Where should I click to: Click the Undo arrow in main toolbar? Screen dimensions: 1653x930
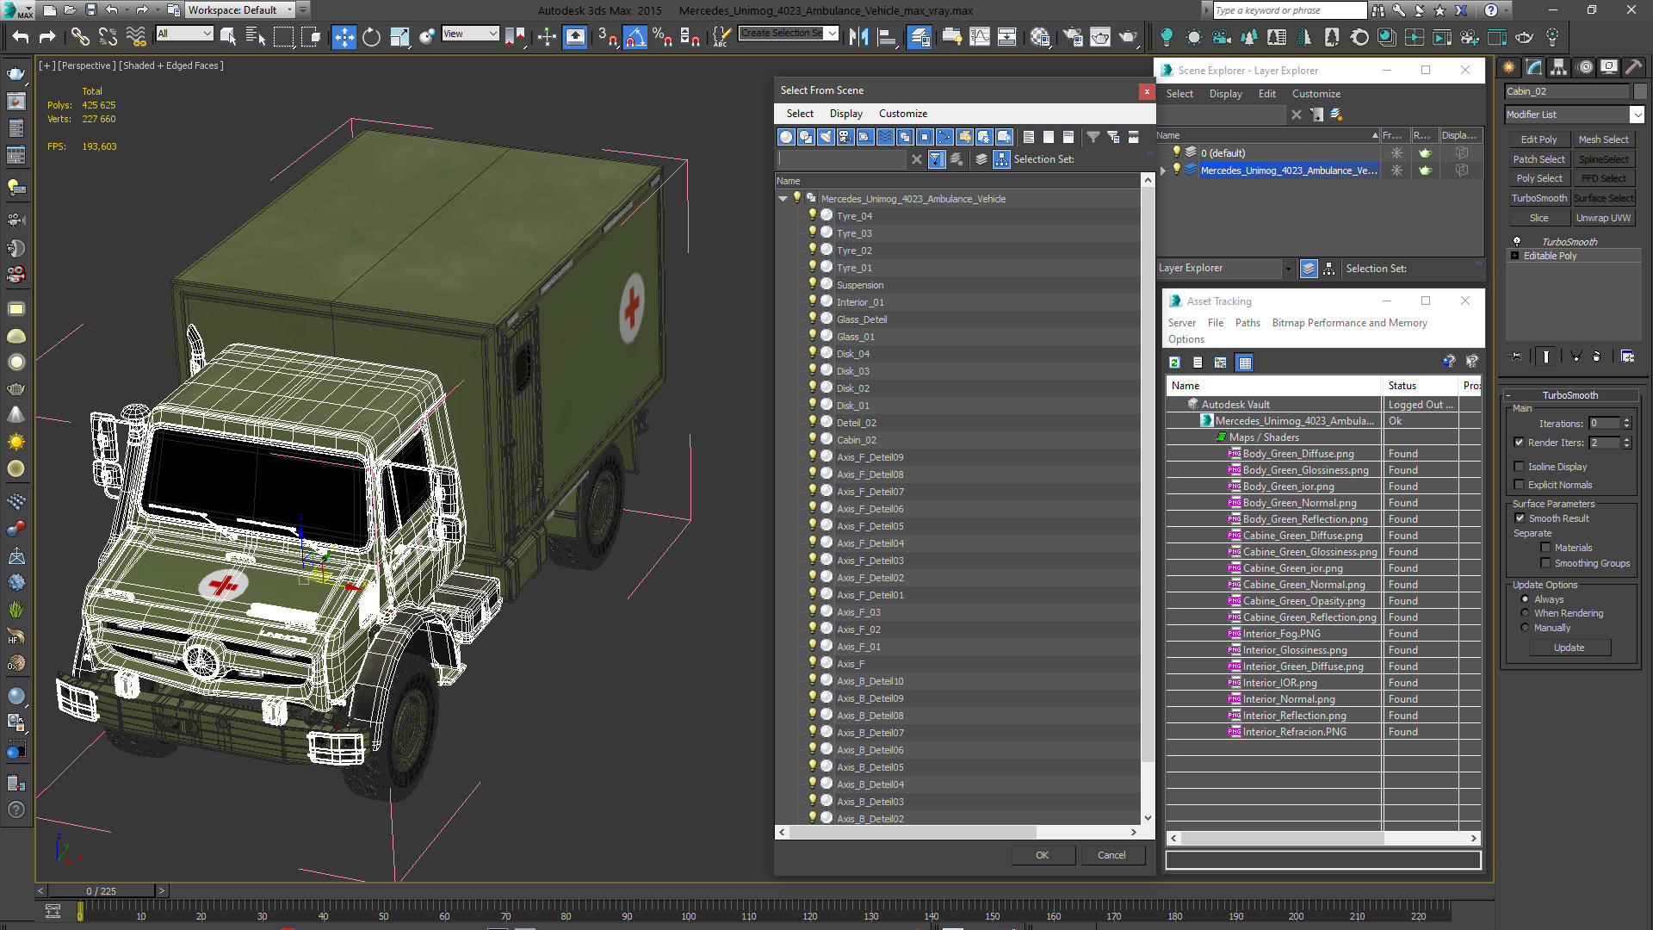click(21, 37)
